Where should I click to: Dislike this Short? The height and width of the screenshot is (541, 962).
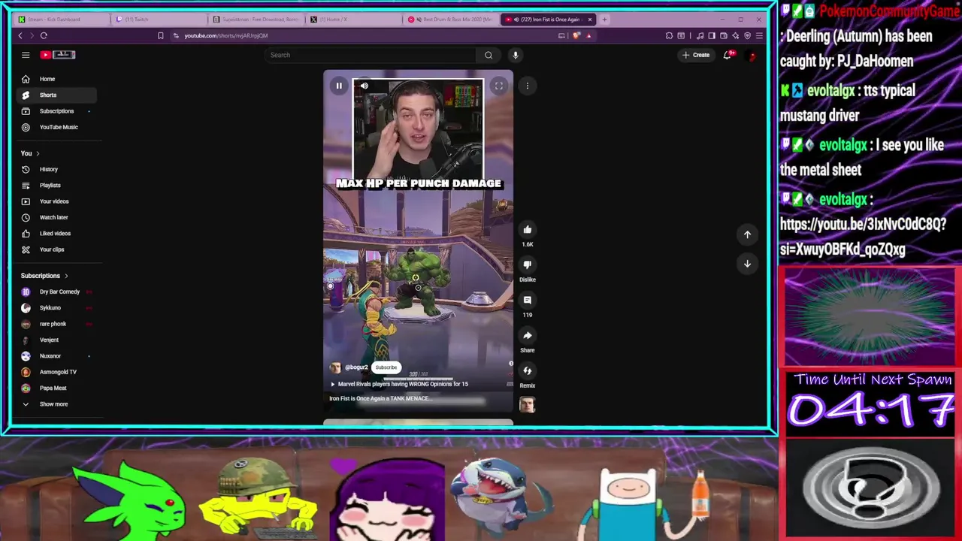tap(528, 264)
